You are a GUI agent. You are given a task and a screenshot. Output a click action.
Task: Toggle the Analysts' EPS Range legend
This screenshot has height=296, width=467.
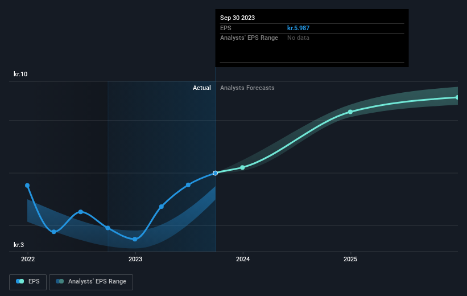pyautogui.click(x=91, y=282)
